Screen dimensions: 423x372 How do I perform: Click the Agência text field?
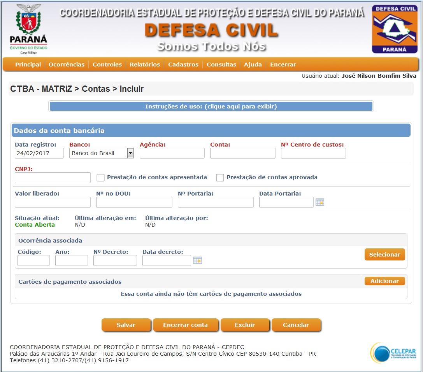pyautogui.click(x=172, y=153)
